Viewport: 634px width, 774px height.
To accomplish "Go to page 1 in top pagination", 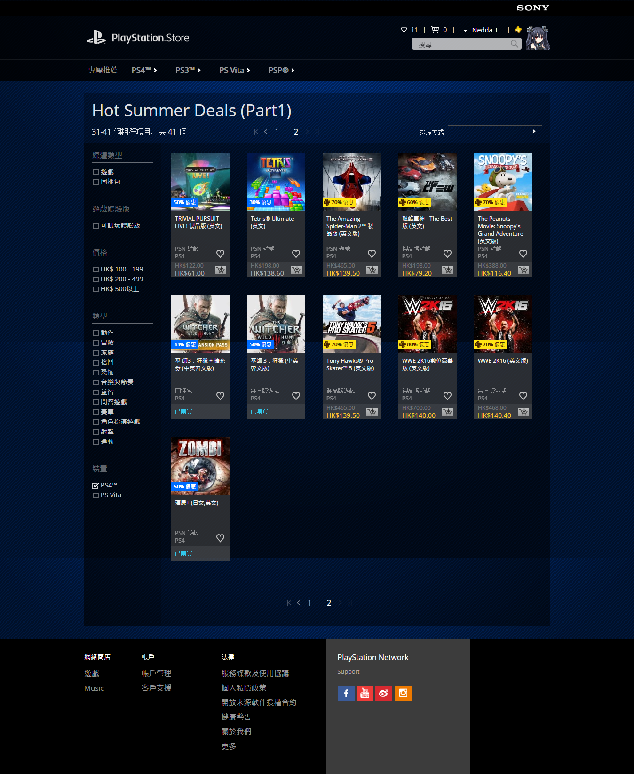I will [x=277, y=132].
